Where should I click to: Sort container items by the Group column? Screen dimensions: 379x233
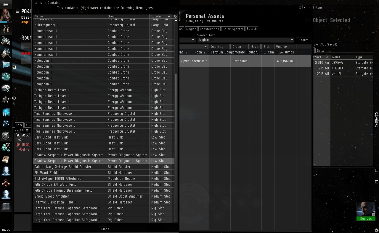(128, 16)
